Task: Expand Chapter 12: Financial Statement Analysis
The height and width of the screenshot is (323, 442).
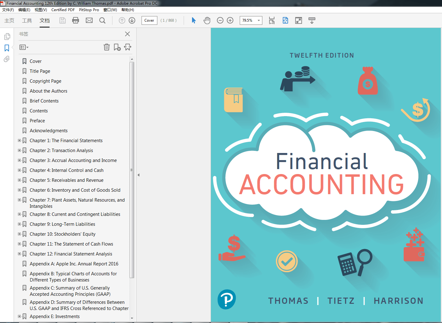Action: tap(20, 254)
